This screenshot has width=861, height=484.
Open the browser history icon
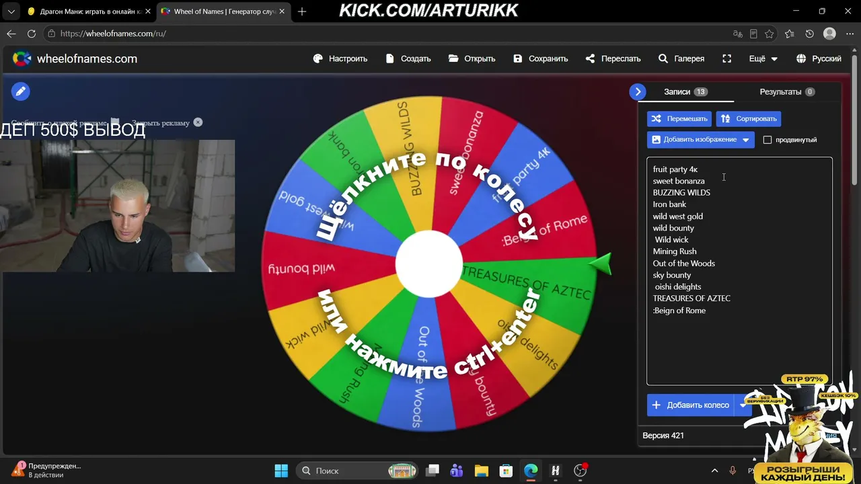click(810, 34)
